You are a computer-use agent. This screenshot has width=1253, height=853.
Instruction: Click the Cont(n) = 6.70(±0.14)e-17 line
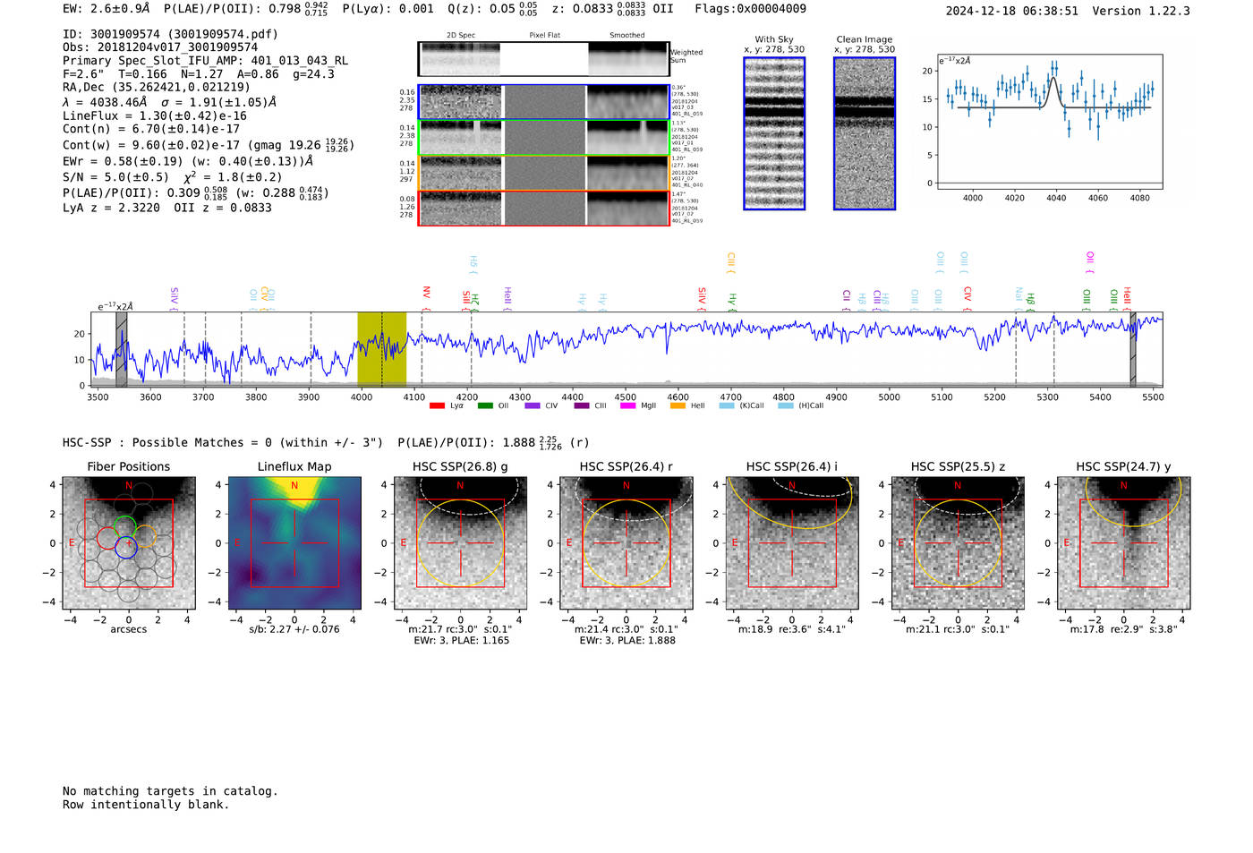pos(151,129)
